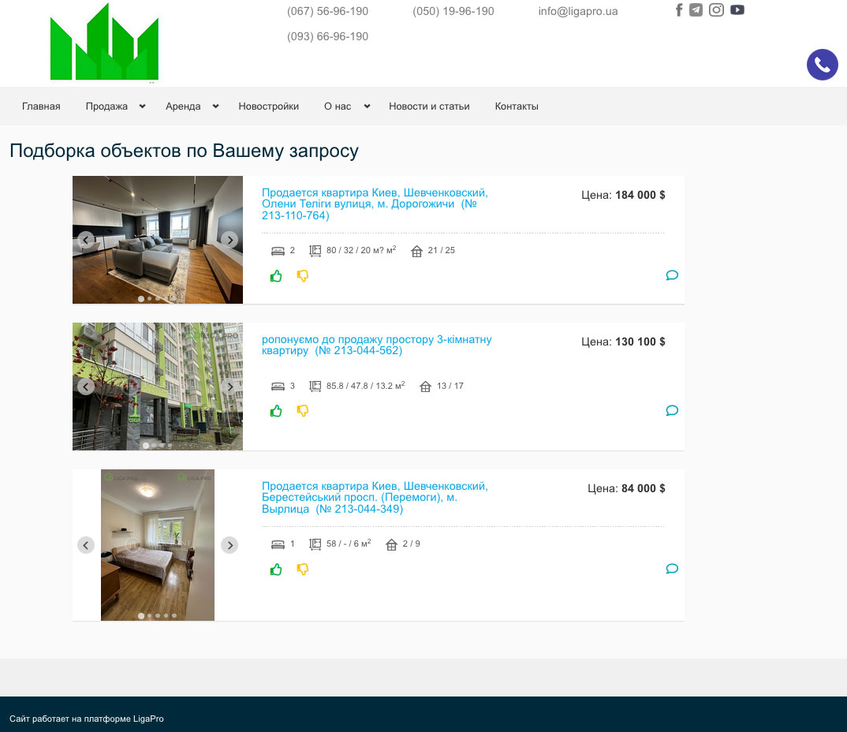Image resolution: width=847 pixels, height=732 pixels.
Task: Go to Главная page
Action: click(41, 106)
